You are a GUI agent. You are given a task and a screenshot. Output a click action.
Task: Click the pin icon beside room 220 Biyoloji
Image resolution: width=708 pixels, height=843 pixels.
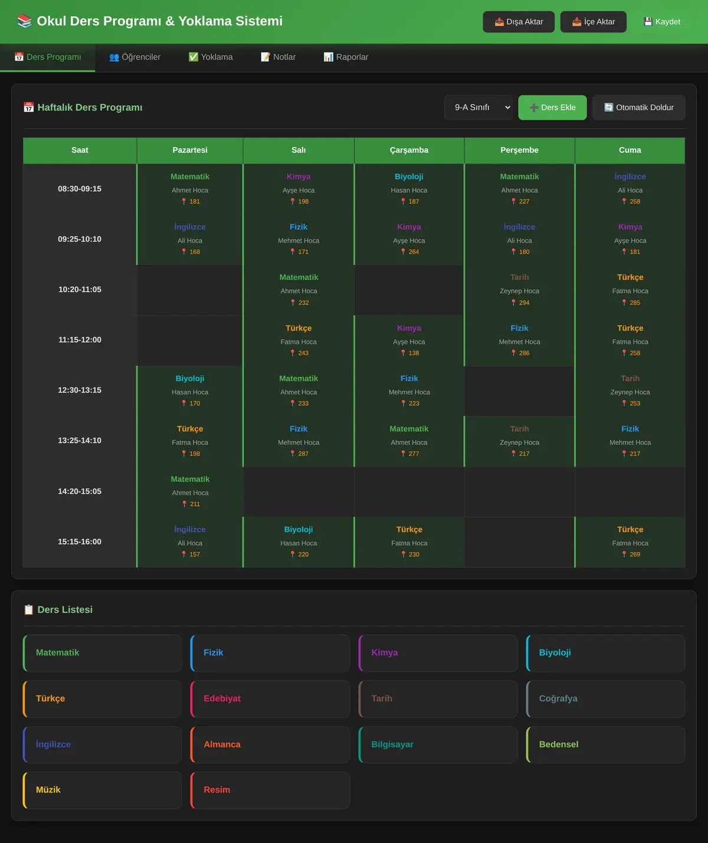(x=293, y=555)
